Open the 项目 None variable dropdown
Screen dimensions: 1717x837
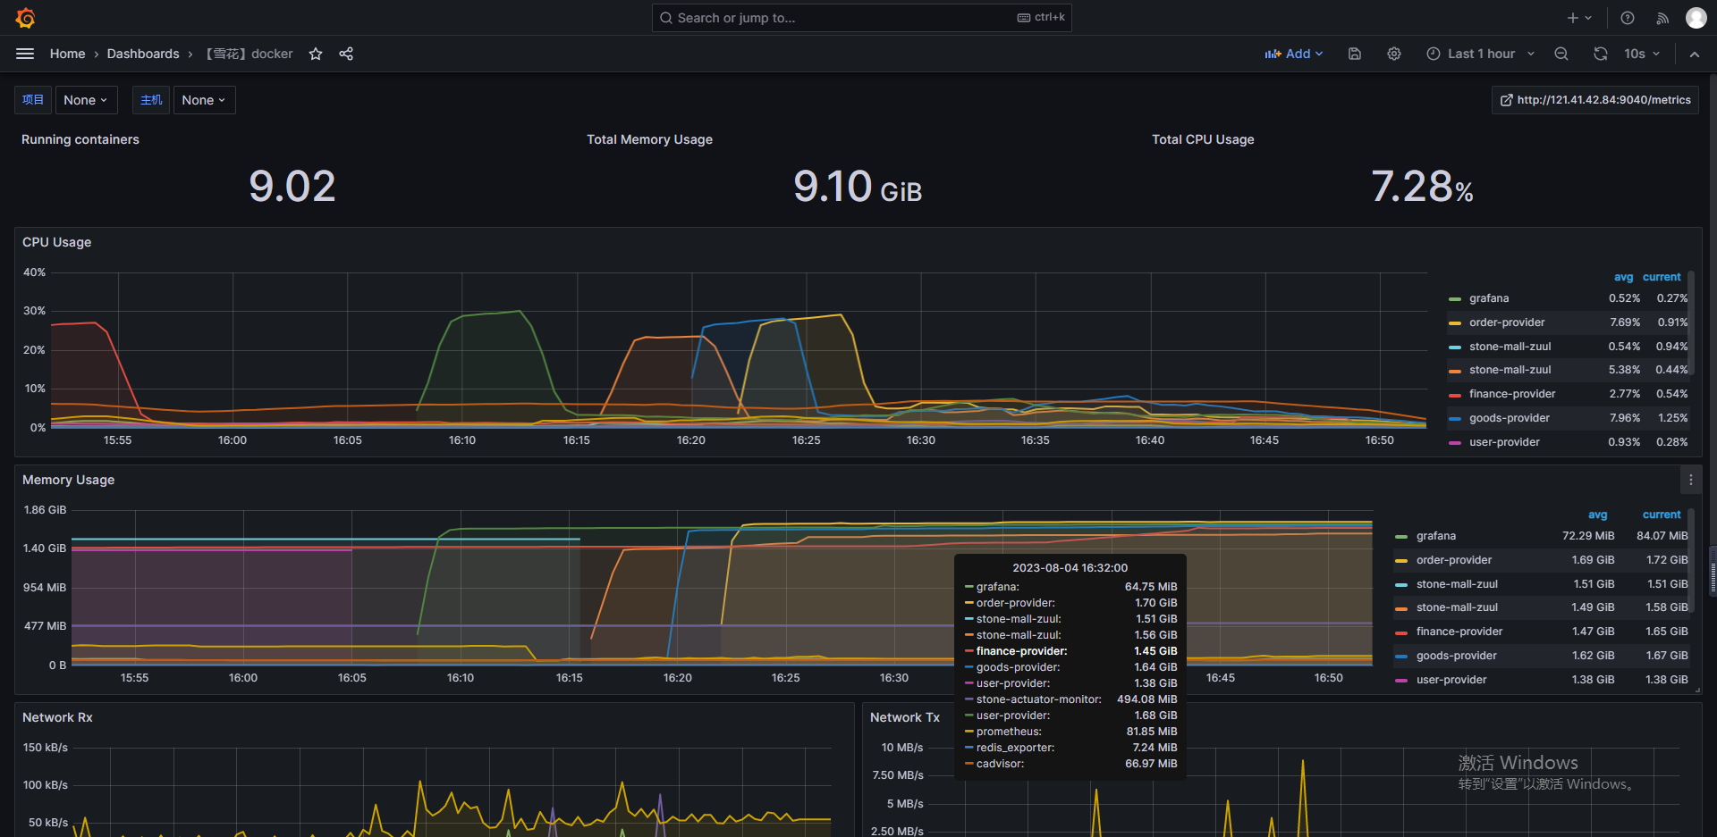coord(86,99)
